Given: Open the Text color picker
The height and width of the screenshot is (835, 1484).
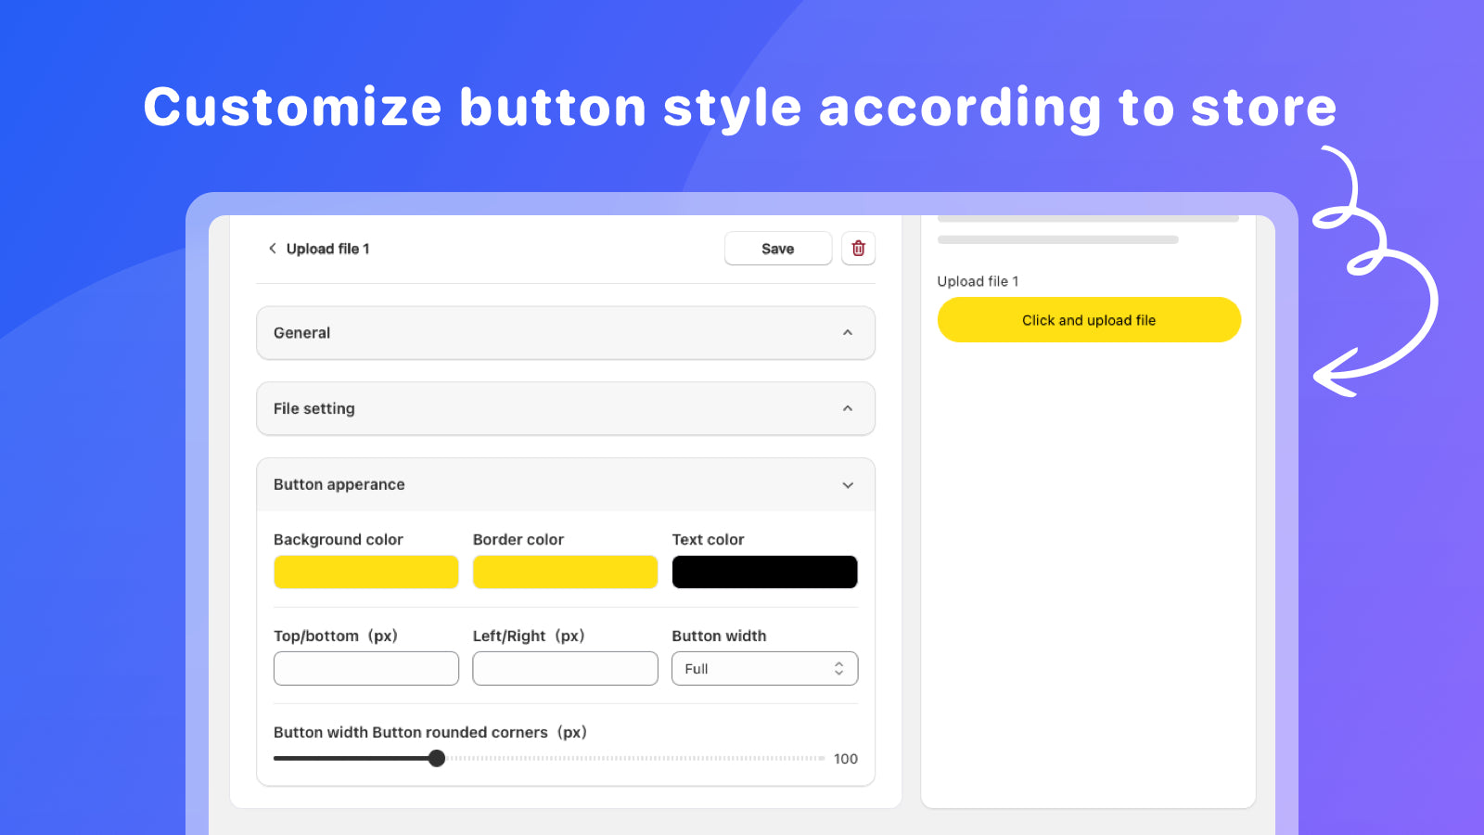Looking at the screenshot, I should point(764,572).
